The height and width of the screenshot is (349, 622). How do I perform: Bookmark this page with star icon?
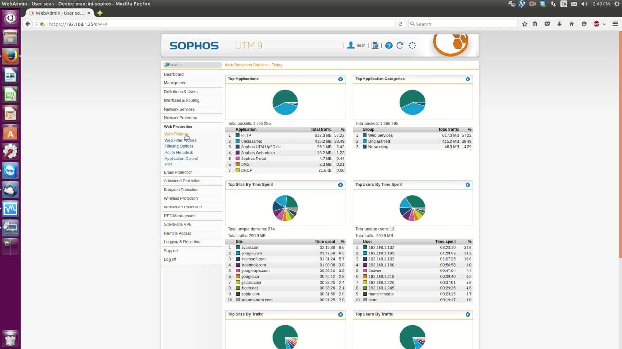(525, 24)
